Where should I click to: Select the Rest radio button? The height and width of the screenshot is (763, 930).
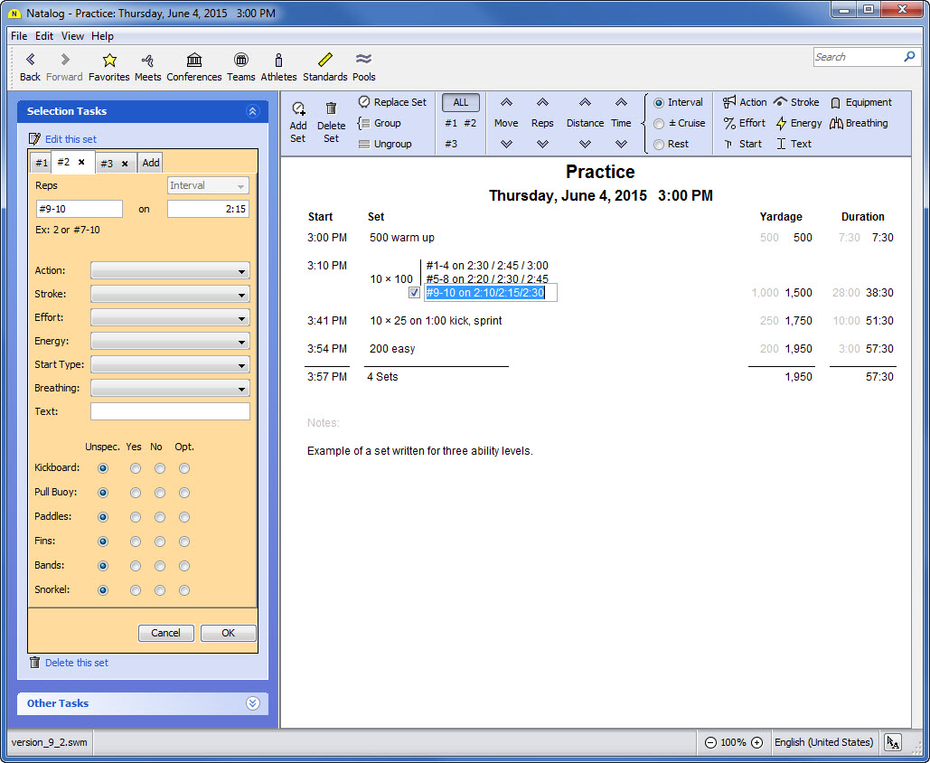(x=659, y=145)
